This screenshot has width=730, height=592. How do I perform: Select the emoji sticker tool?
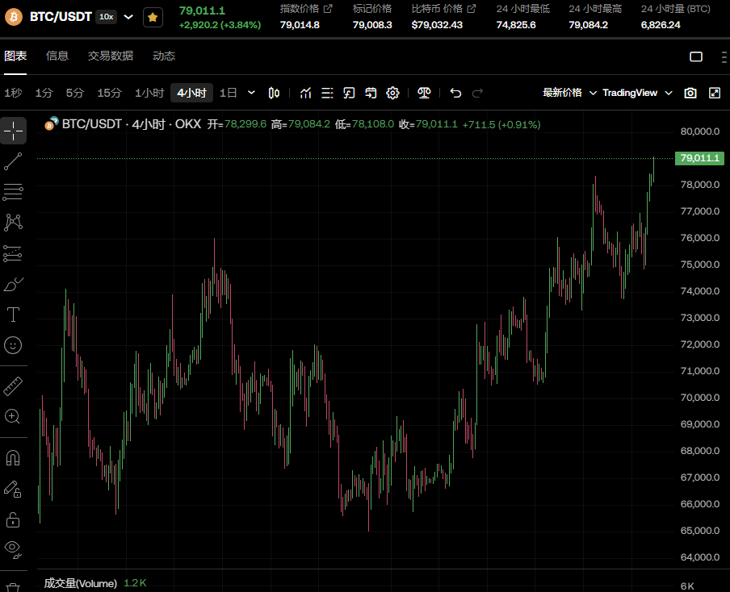[x=13, y=345]
